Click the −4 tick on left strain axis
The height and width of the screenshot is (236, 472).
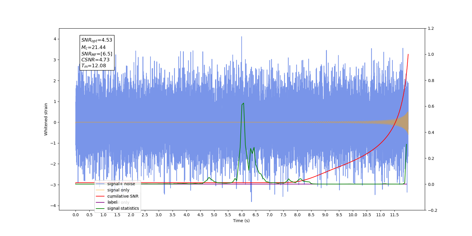(x=54, y=206)
